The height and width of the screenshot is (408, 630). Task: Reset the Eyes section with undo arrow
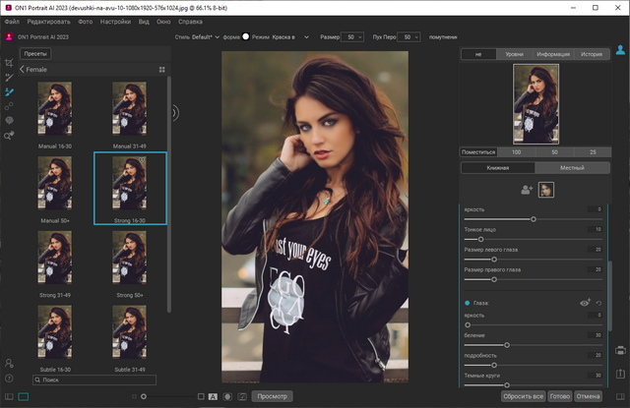click(x=598, y=304)
